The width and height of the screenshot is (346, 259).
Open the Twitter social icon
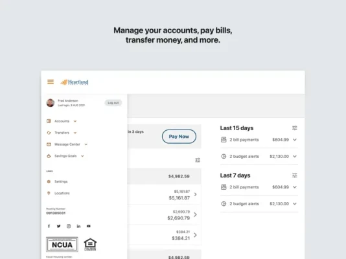[x=59, y=226]
